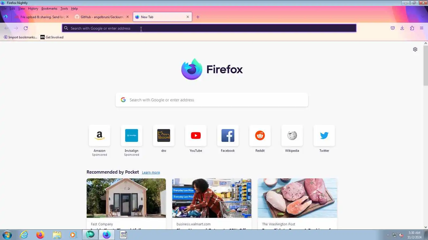Open the Windows Start button
Viewport: 428px width, 240px height.
coord(7,235)
